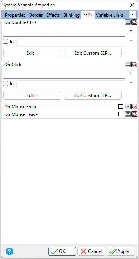The width and height of the screenshot is (139, 259).
Task: Enable the In checkbox under On Double Click
Action: tap(6, 41)
